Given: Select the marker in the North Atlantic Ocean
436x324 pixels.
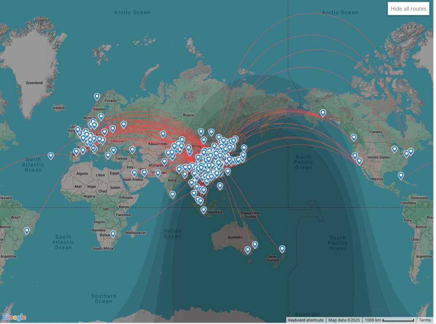Looking at the screenshot, I should click(51, 156).
